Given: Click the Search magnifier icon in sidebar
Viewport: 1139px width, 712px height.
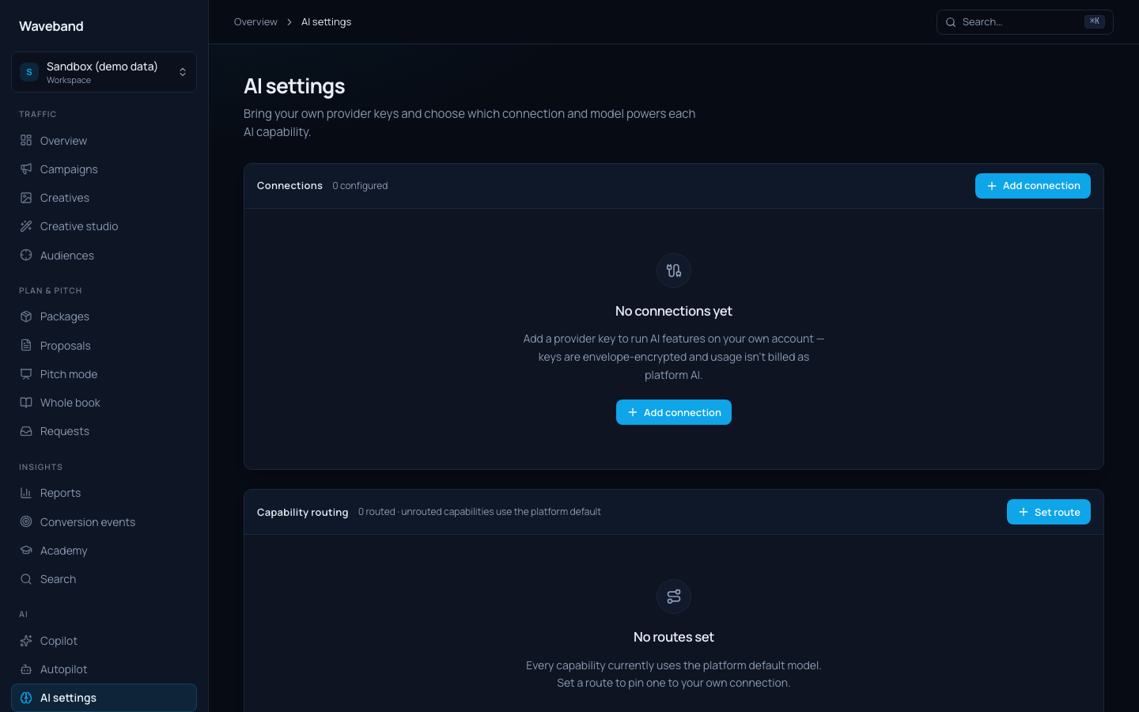Looking at the screenshot, I should pyautogui.click(x=26, y=579).
